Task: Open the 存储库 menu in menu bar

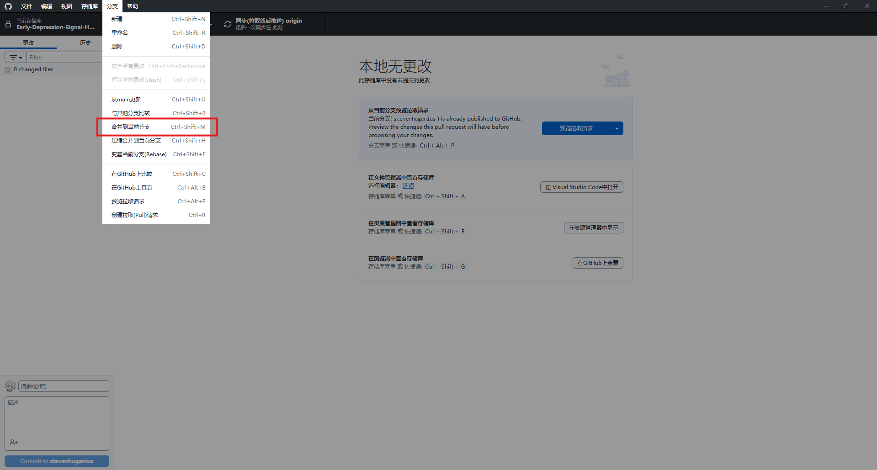Action: 89,6
